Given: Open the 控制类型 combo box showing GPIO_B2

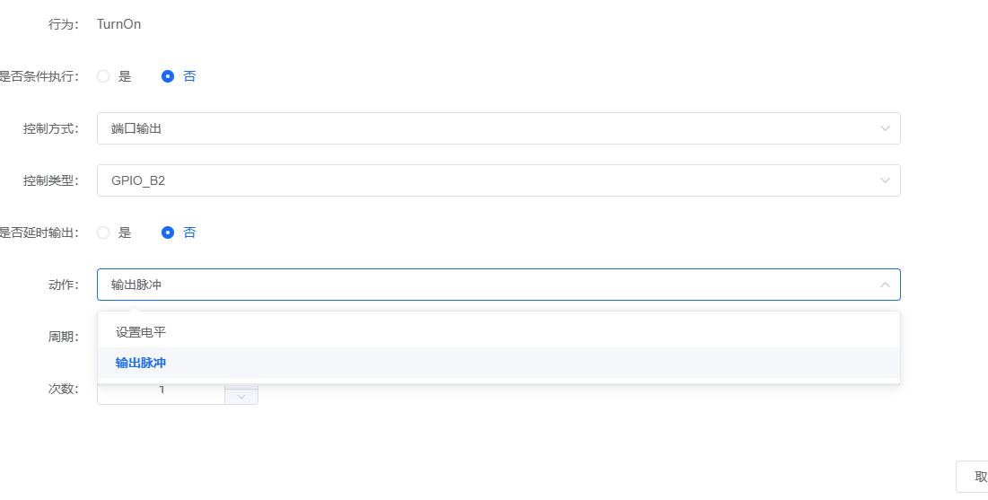Looking at the screenshot, I should pos(485,180).
